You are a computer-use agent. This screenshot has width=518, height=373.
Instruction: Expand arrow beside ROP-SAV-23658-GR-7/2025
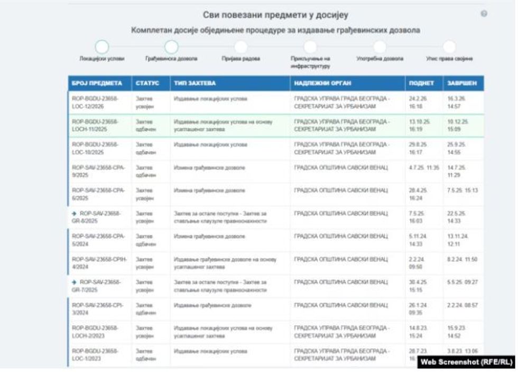point(74,282)
